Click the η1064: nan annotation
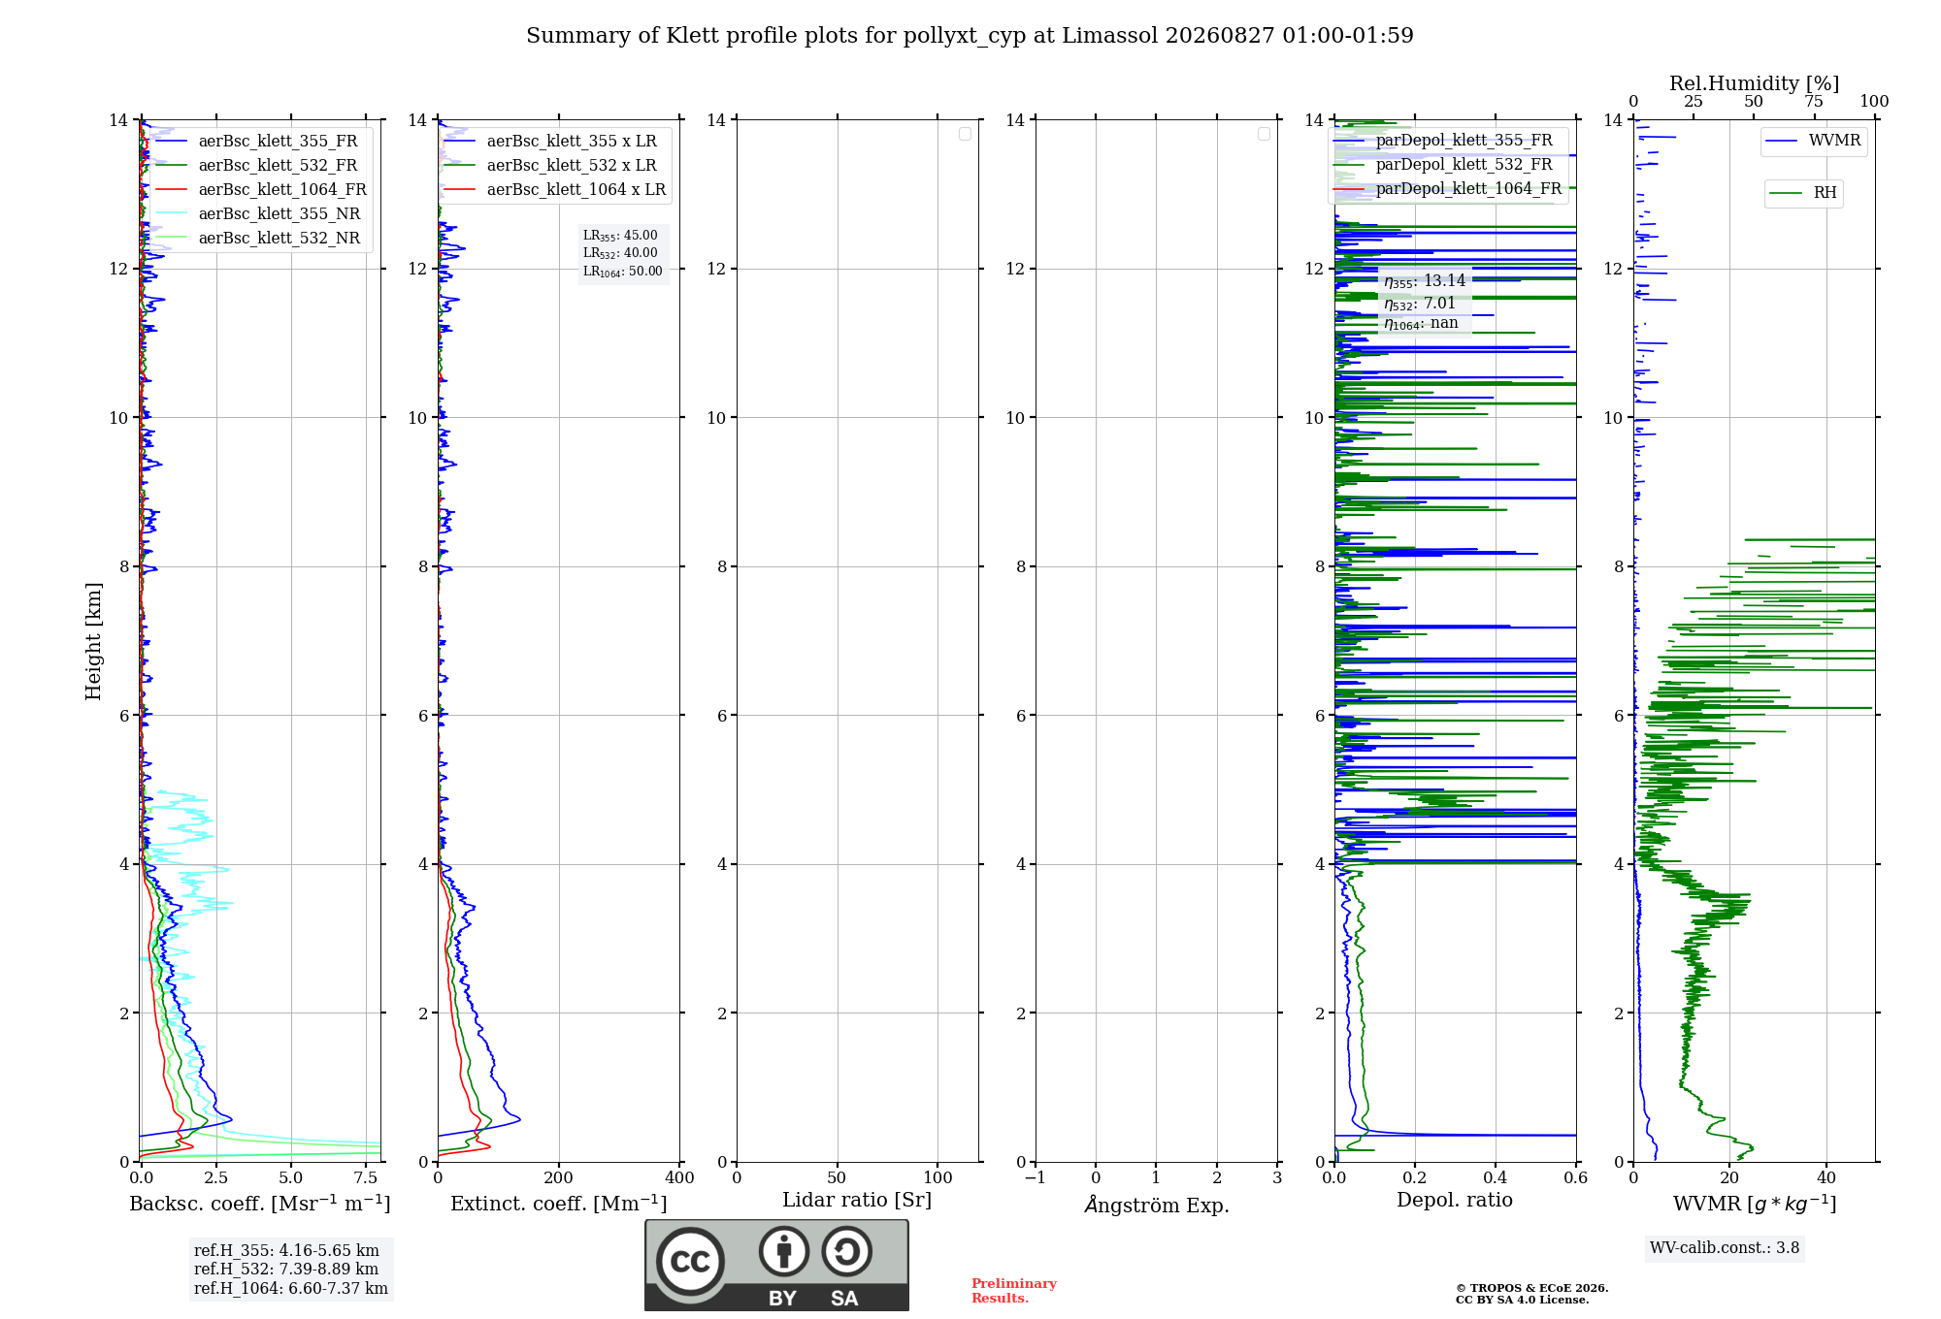The image size is (1941, 1319). [1421, 324]
